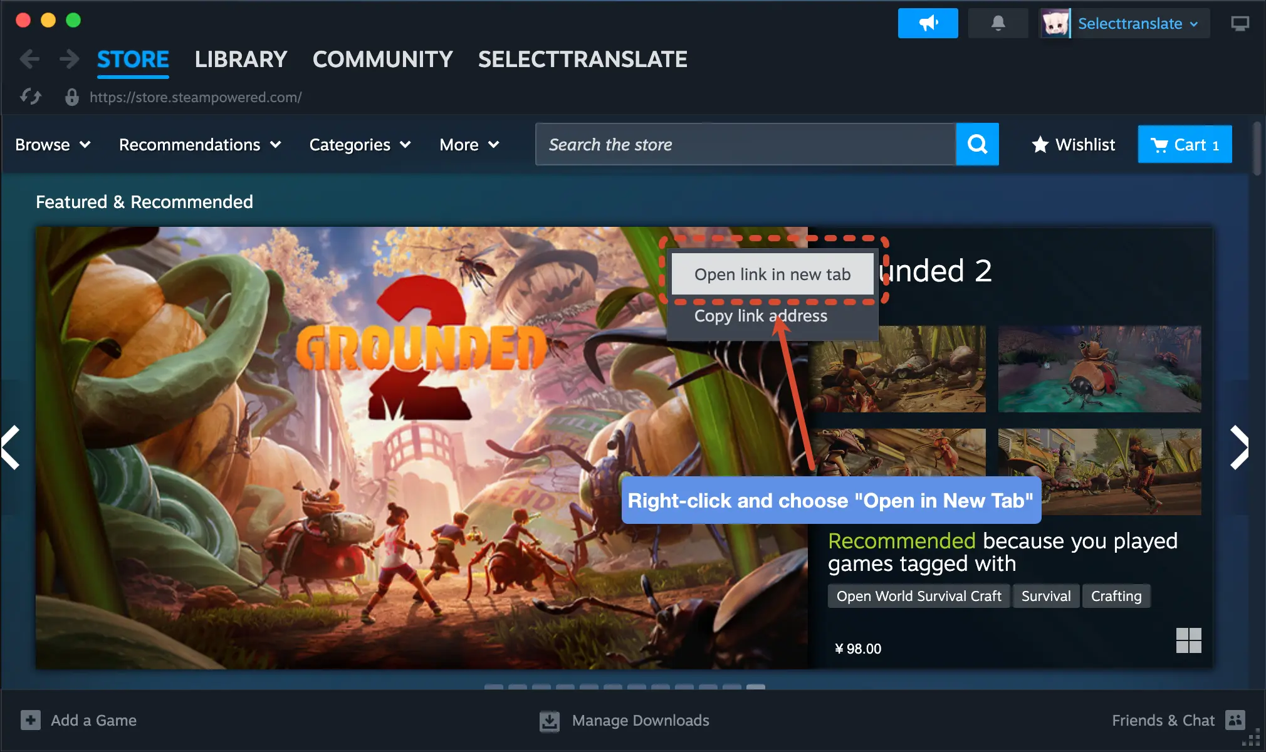Click the shopping cart icon
Image resolution: width=1266 pixels, height=752 pixels.
tap(1159, 145)
